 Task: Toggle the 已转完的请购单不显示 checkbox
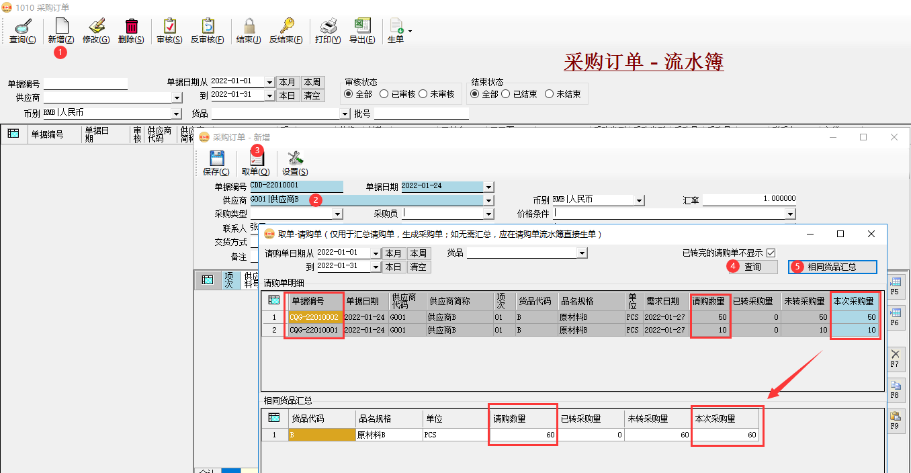[x=771, y=253]
